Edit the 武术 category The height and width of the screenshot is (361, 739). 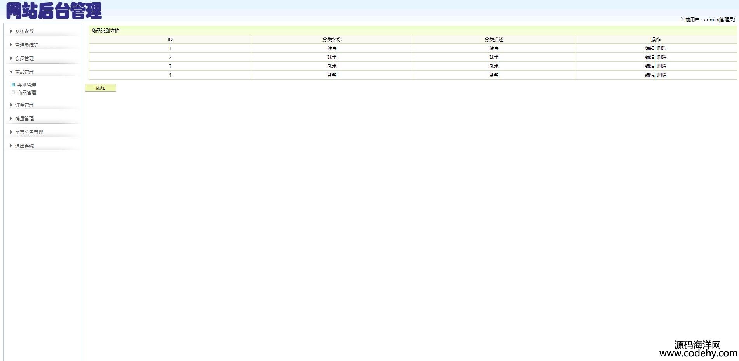649,66
